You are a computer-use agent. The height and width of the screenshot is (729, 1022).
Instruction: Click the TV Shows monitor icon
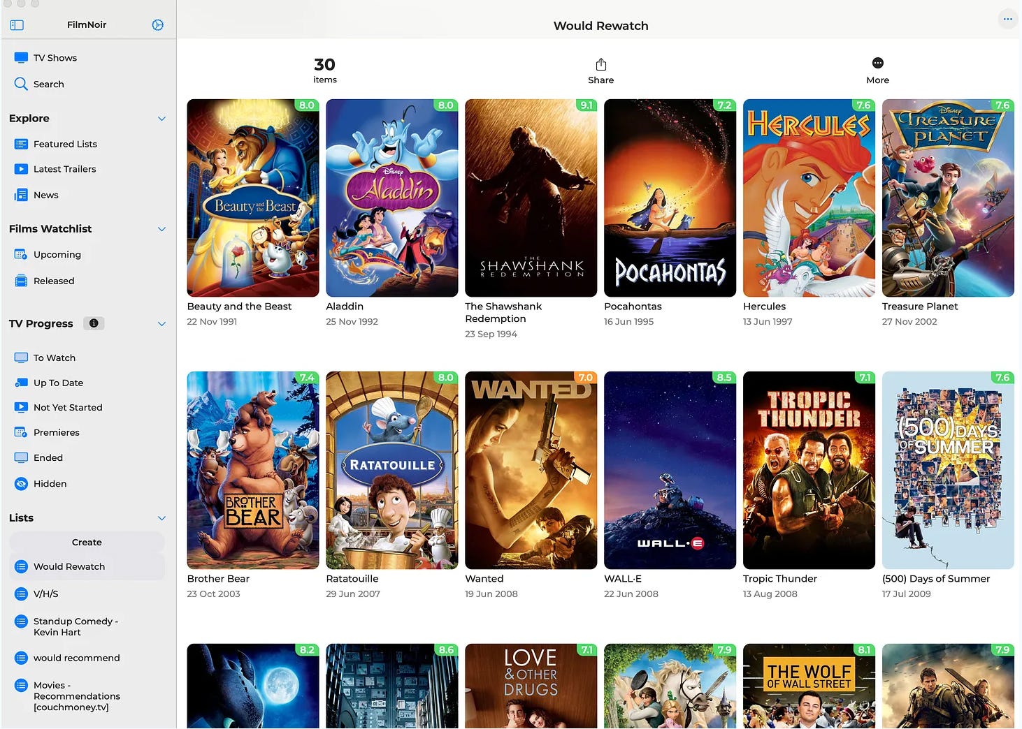click(x=21, y=58)
